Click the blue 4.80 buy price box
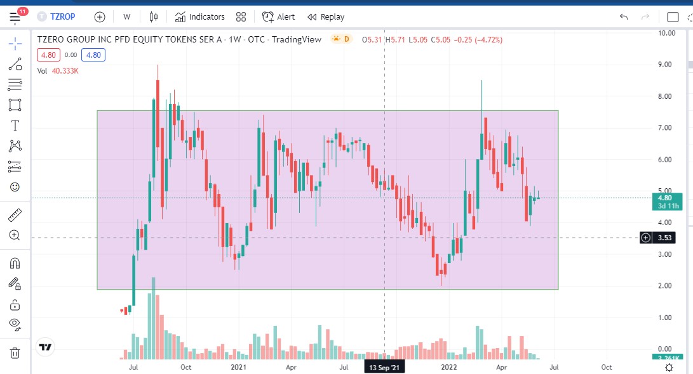This screenshot has height=374, width=693. [93, 55]
